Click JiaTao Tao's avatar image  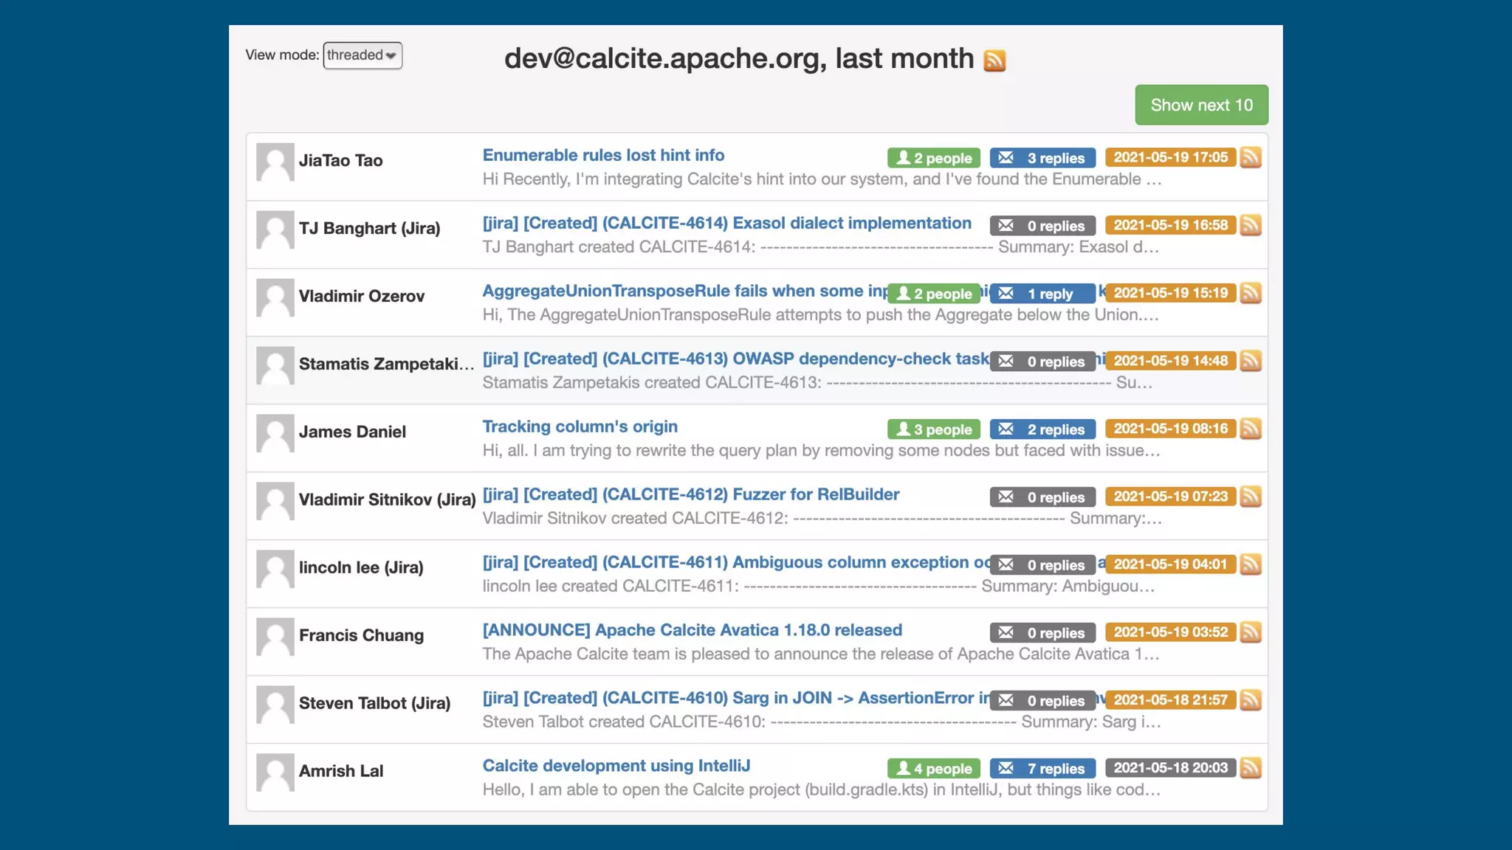(275, 162)
